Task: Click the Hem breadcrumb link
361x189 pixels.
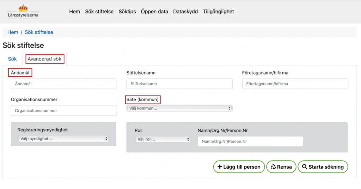Action: click(13, 32)
